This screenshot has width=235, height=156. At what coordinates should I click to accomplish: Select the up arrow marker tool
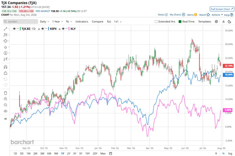point(5,47)
